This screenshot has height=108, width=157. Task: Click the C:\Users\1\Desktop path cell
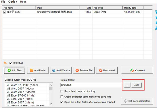point(55,12)
